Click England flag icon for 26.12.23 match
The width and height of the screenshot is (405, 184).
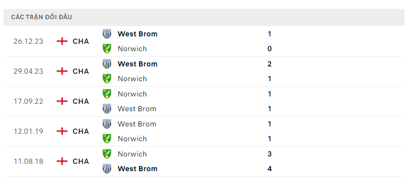click(62, 41)
